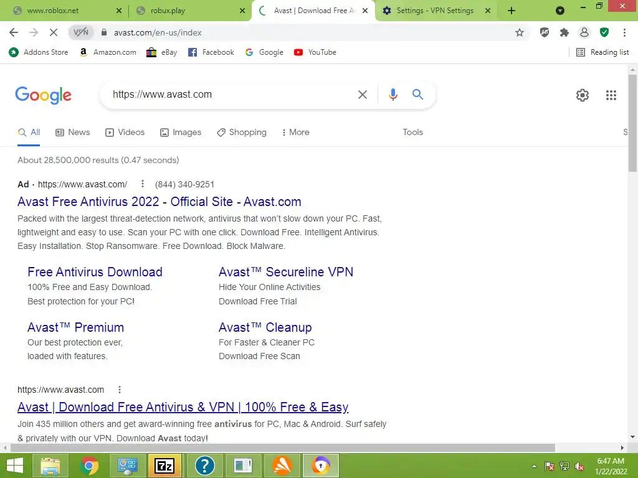This screenshot has width=638, height=478.
Task: Select the News results tab
Action: click(x=73, y=133)
